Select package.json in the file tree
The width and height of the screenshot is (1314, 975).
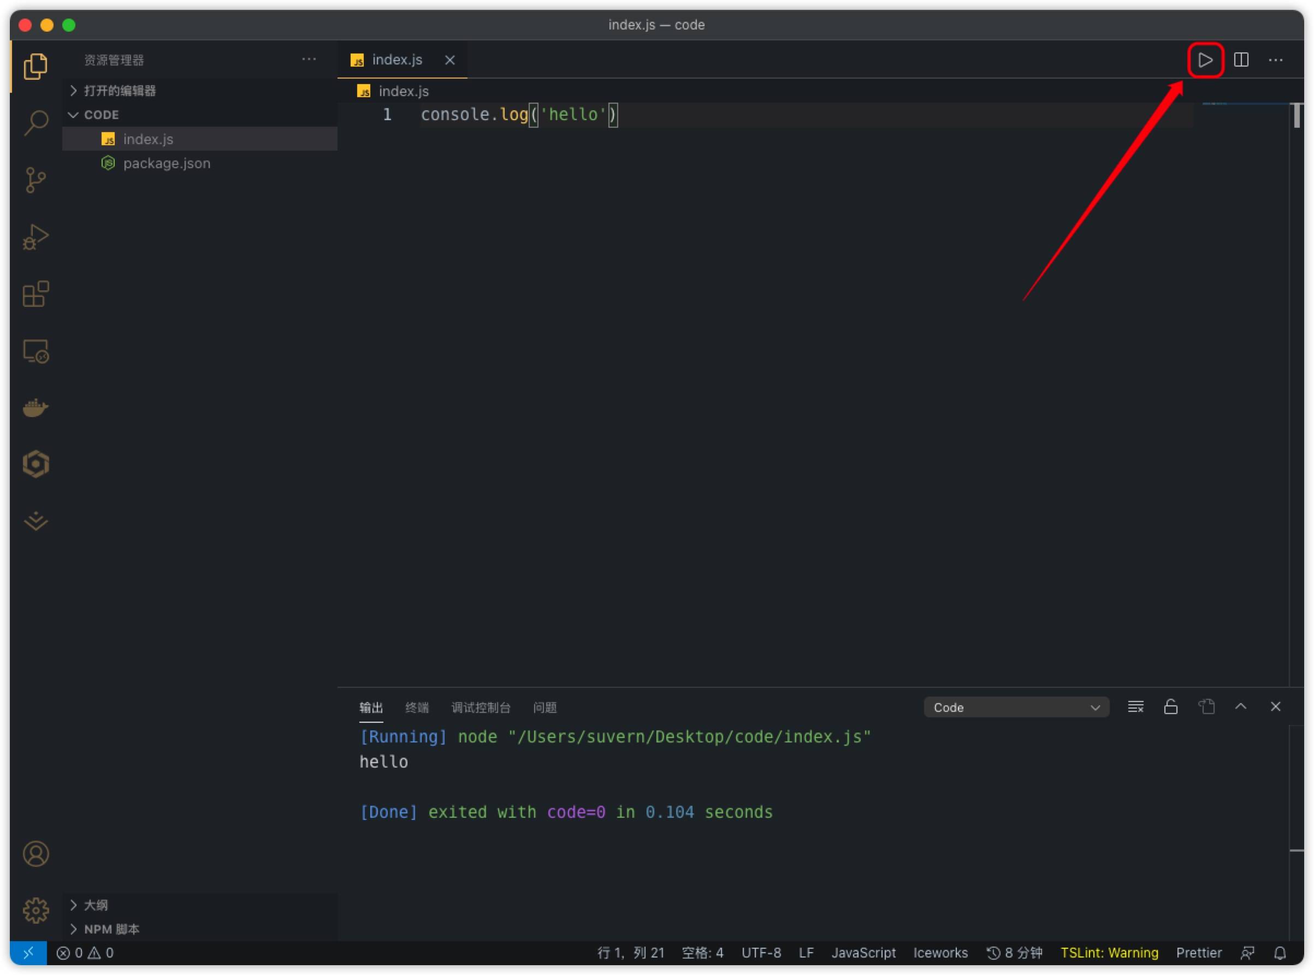pyautogui.click(x=199, y=163)
